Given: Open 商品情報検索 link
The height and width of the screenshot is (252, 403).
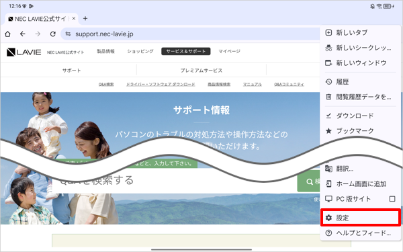Looking at the screenshot, I should (x=219, y=85).
